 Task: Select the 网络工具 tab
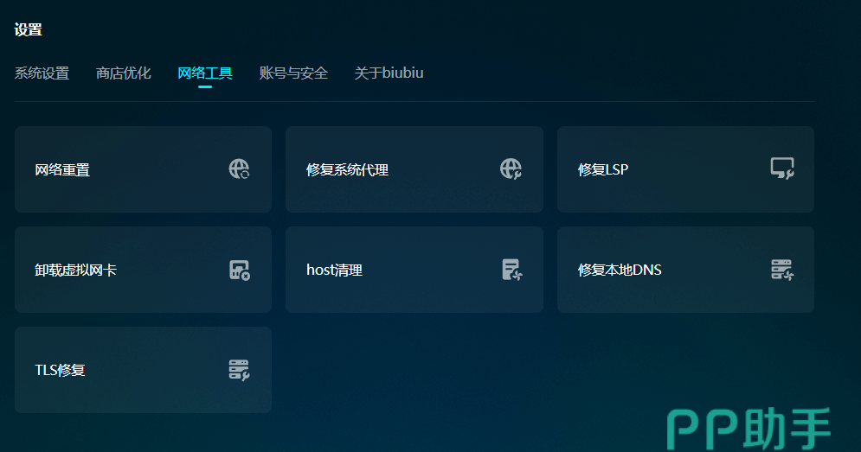coord(205,73)
